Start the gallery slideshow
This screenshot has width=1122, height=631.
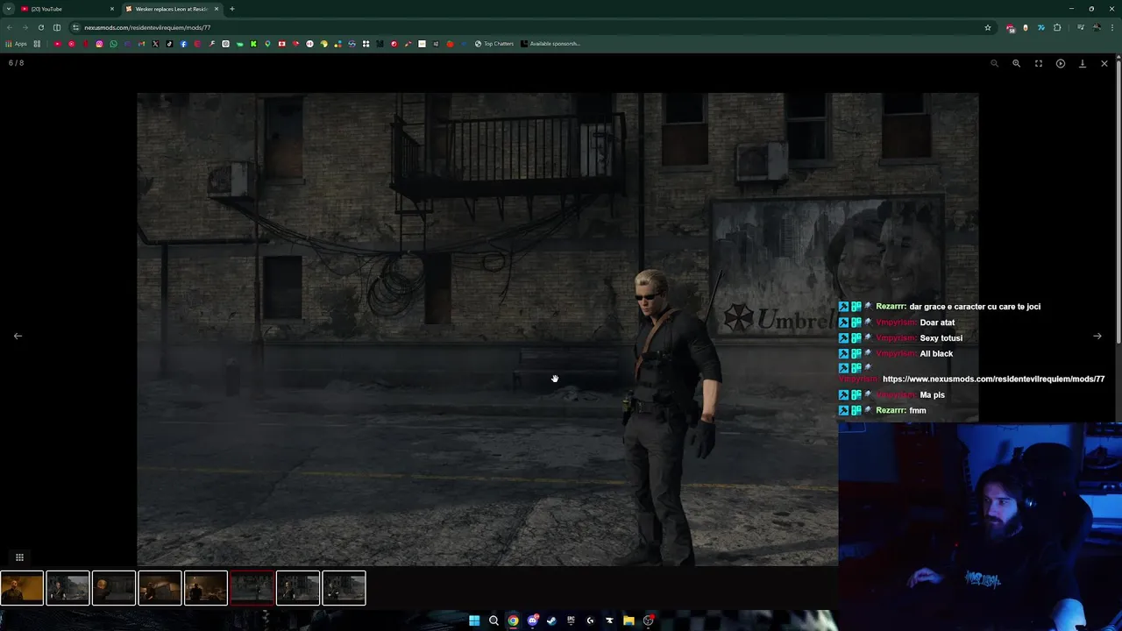1060,63
